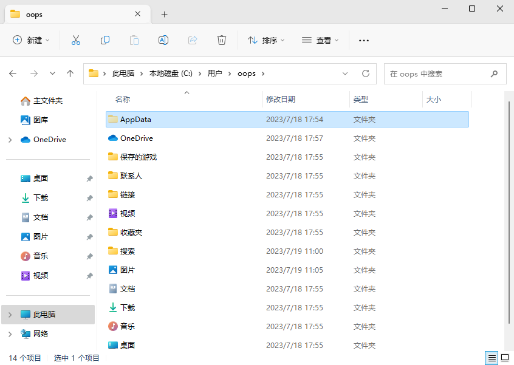Click the Share icon in toolbar
This screenshot has width=514, height=365.
(192, 40)
